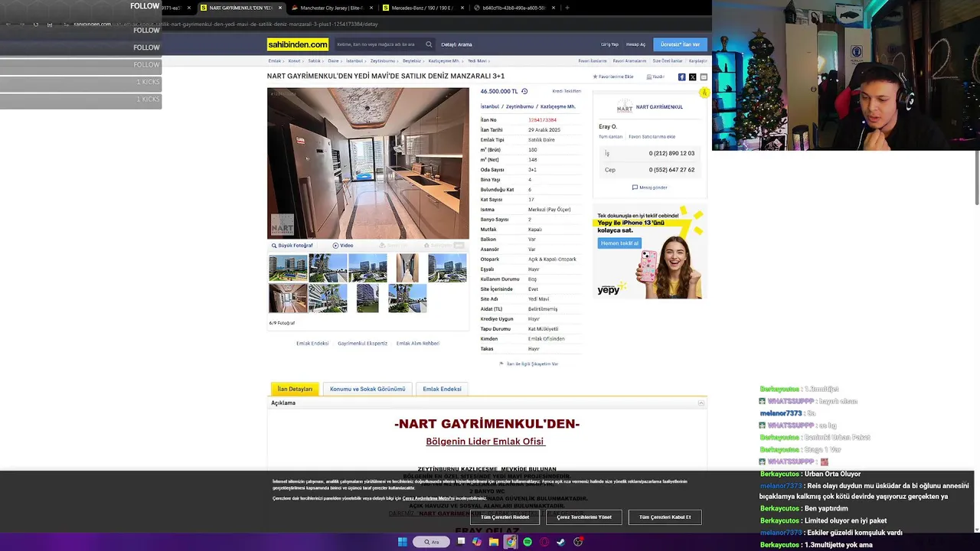Click Zeytinburnu breadcrumb link
The image size is (980, 551).
(x=383, y=60)
